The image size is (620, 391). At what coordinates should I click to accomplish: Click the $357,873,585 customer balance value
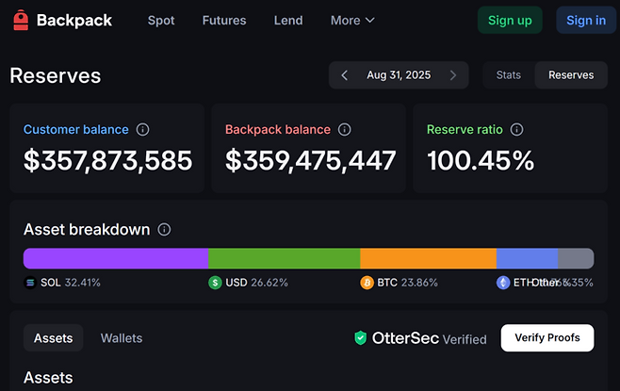(x=108, y=160)
